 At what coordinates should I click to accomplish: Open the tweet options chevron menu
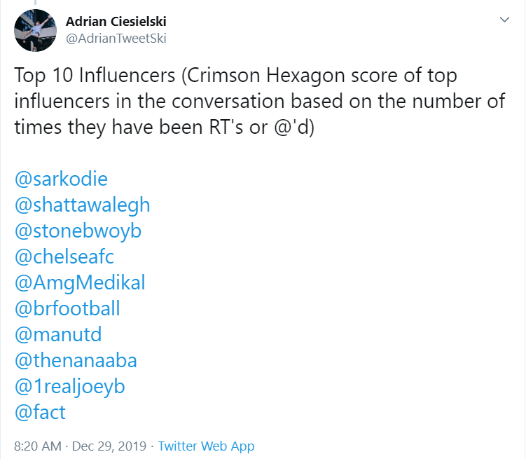coord(504,21)
